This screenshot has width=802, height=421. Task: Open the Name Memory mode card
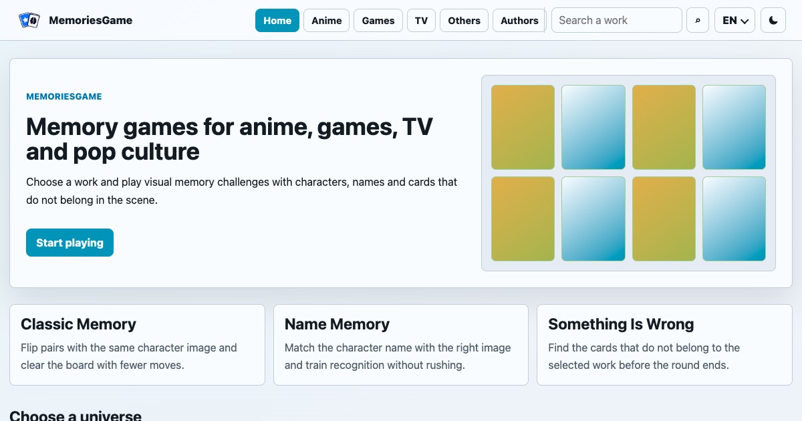pyautogui.click(x=401, y=345)
